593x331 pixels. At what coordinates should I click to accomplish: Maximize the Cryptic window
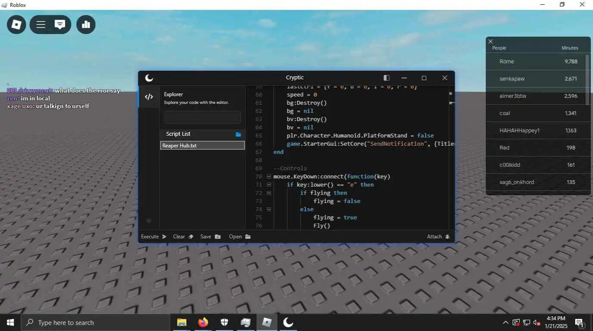(x=424, y=78)
